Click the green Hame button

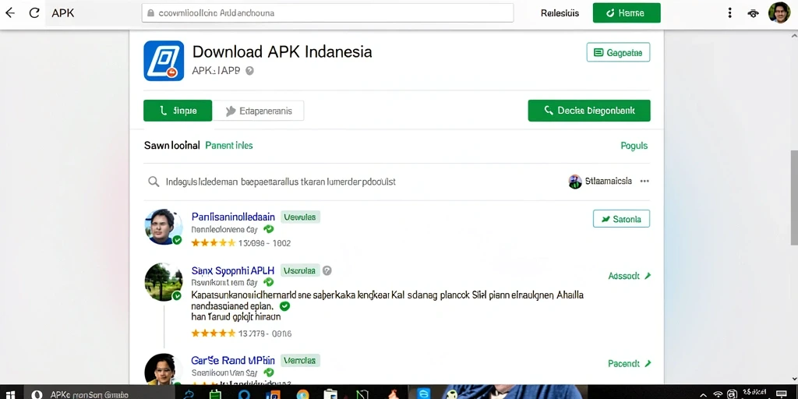point(627,13)
